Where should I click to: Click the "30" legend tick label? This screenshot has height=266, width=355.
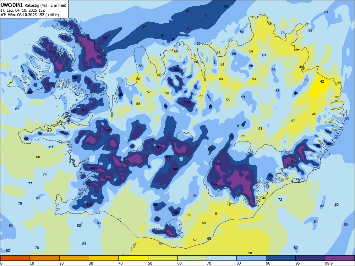pyautogui.click(x=91, y=263)
